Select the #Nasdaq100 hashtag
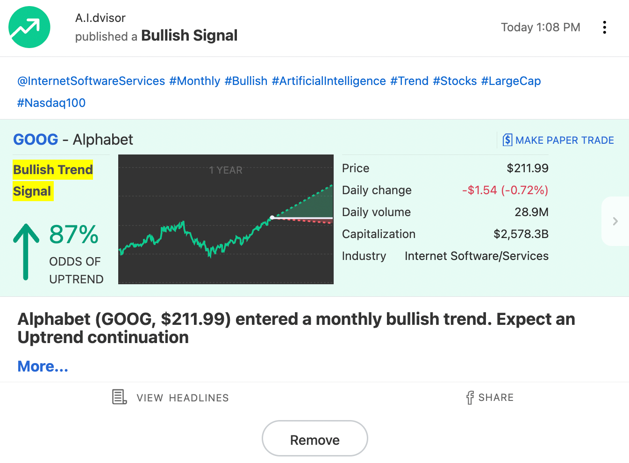 point(51,103)
